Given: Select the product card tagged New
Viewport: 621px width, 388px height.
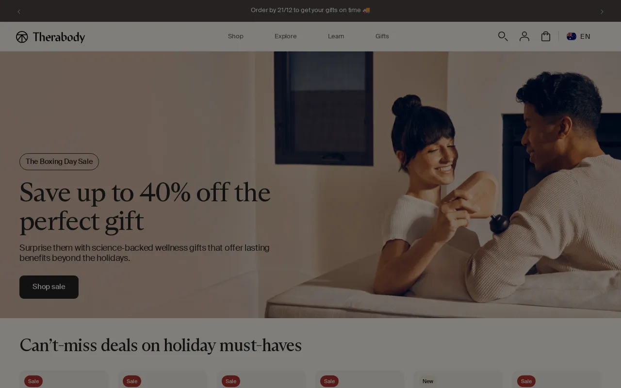Looking at the screenshot, I should [x=458, y=379].
